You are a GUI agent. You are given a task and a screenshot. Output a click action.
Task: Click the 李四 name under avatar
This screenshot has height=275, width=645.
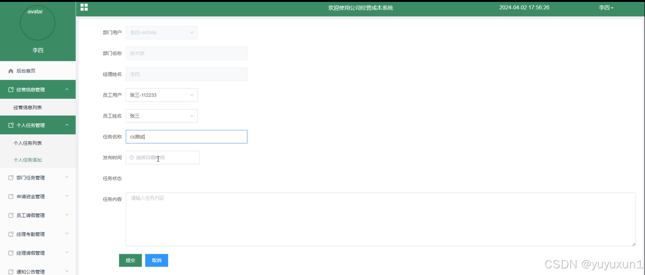38,50
